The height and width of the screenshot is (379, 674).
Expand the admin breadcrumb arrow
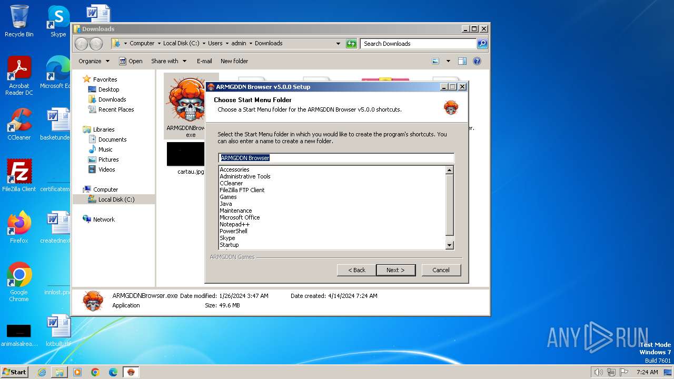click(250, 44)
